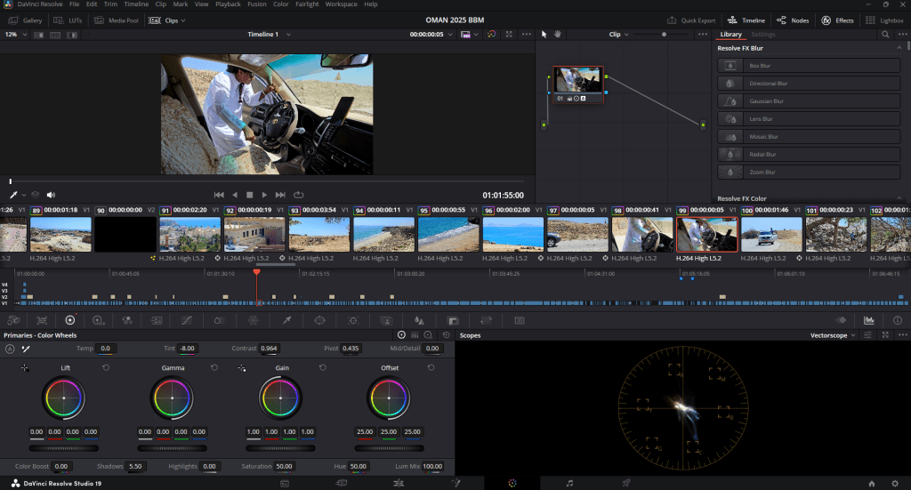Click the Offset color wheel

[x=389, y=398]
